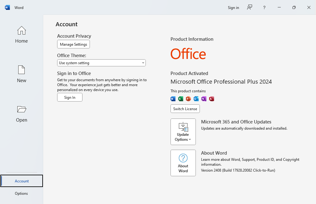
Task: Click the OneNote icon in product list
Action: click(204, 99)
